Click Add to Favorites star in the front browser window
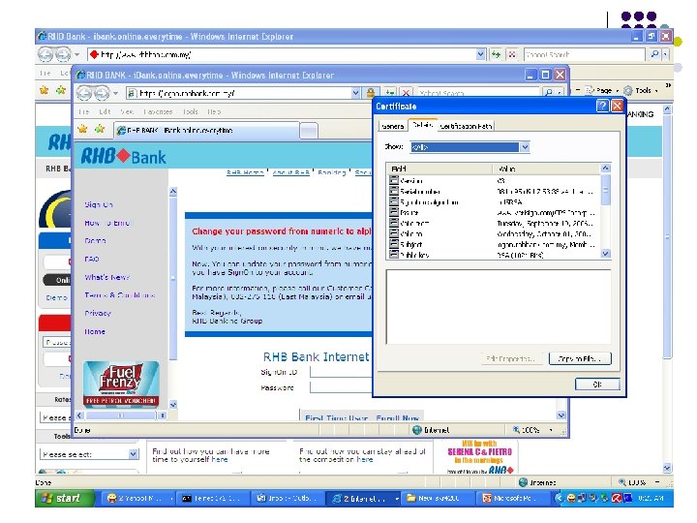The height and width of the screenshot is (523, 697). click(100, 129)
